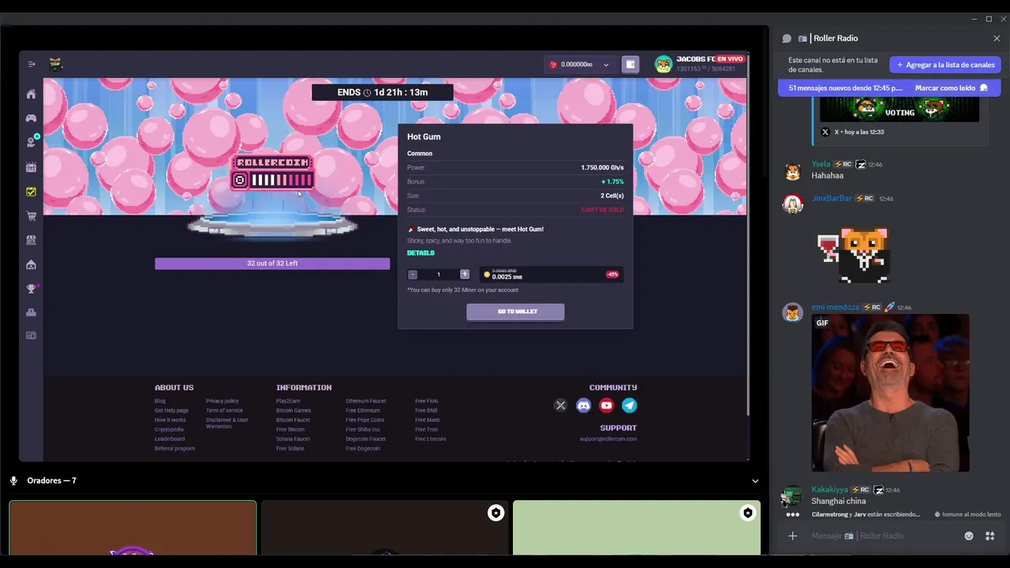The width and height of the screenshot is (1010, 568).
Task: Click the Hot Gum miner on the pedestal
Action: [x=272, y=173]
